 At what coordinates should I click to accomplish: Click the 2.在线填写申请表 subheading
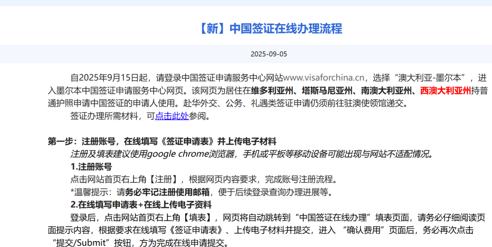[x=141, y=205]
